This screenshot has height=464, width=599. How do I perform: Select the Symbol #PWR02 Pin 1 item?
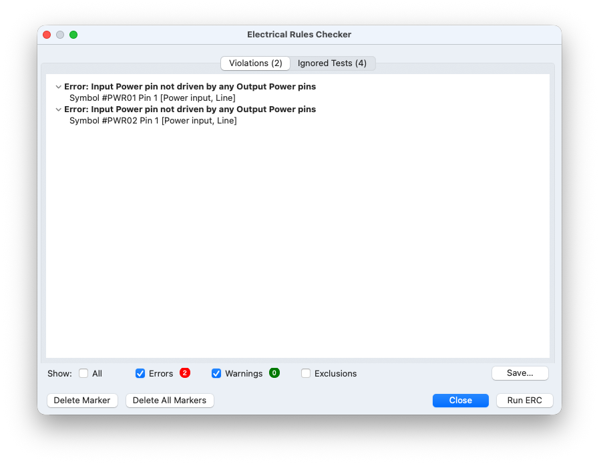tap(152, 121)
